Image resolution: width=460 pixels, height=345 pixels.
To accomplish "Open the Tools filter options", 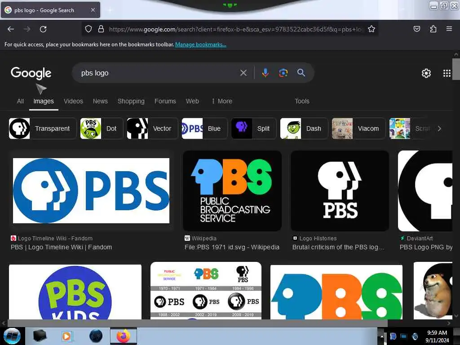I will click(302, 101).
